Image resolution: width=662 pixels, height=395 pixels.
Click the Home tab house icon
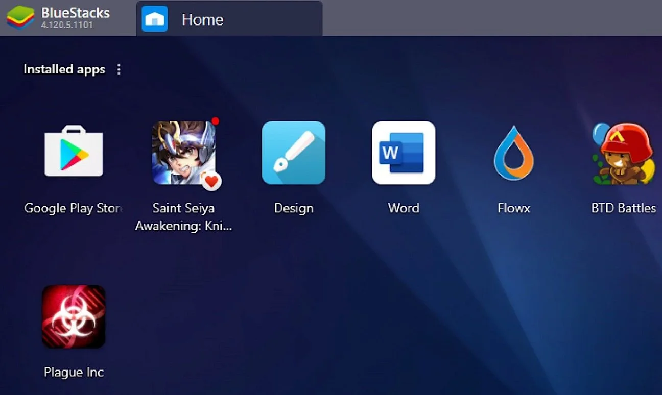tap(155, 19)
